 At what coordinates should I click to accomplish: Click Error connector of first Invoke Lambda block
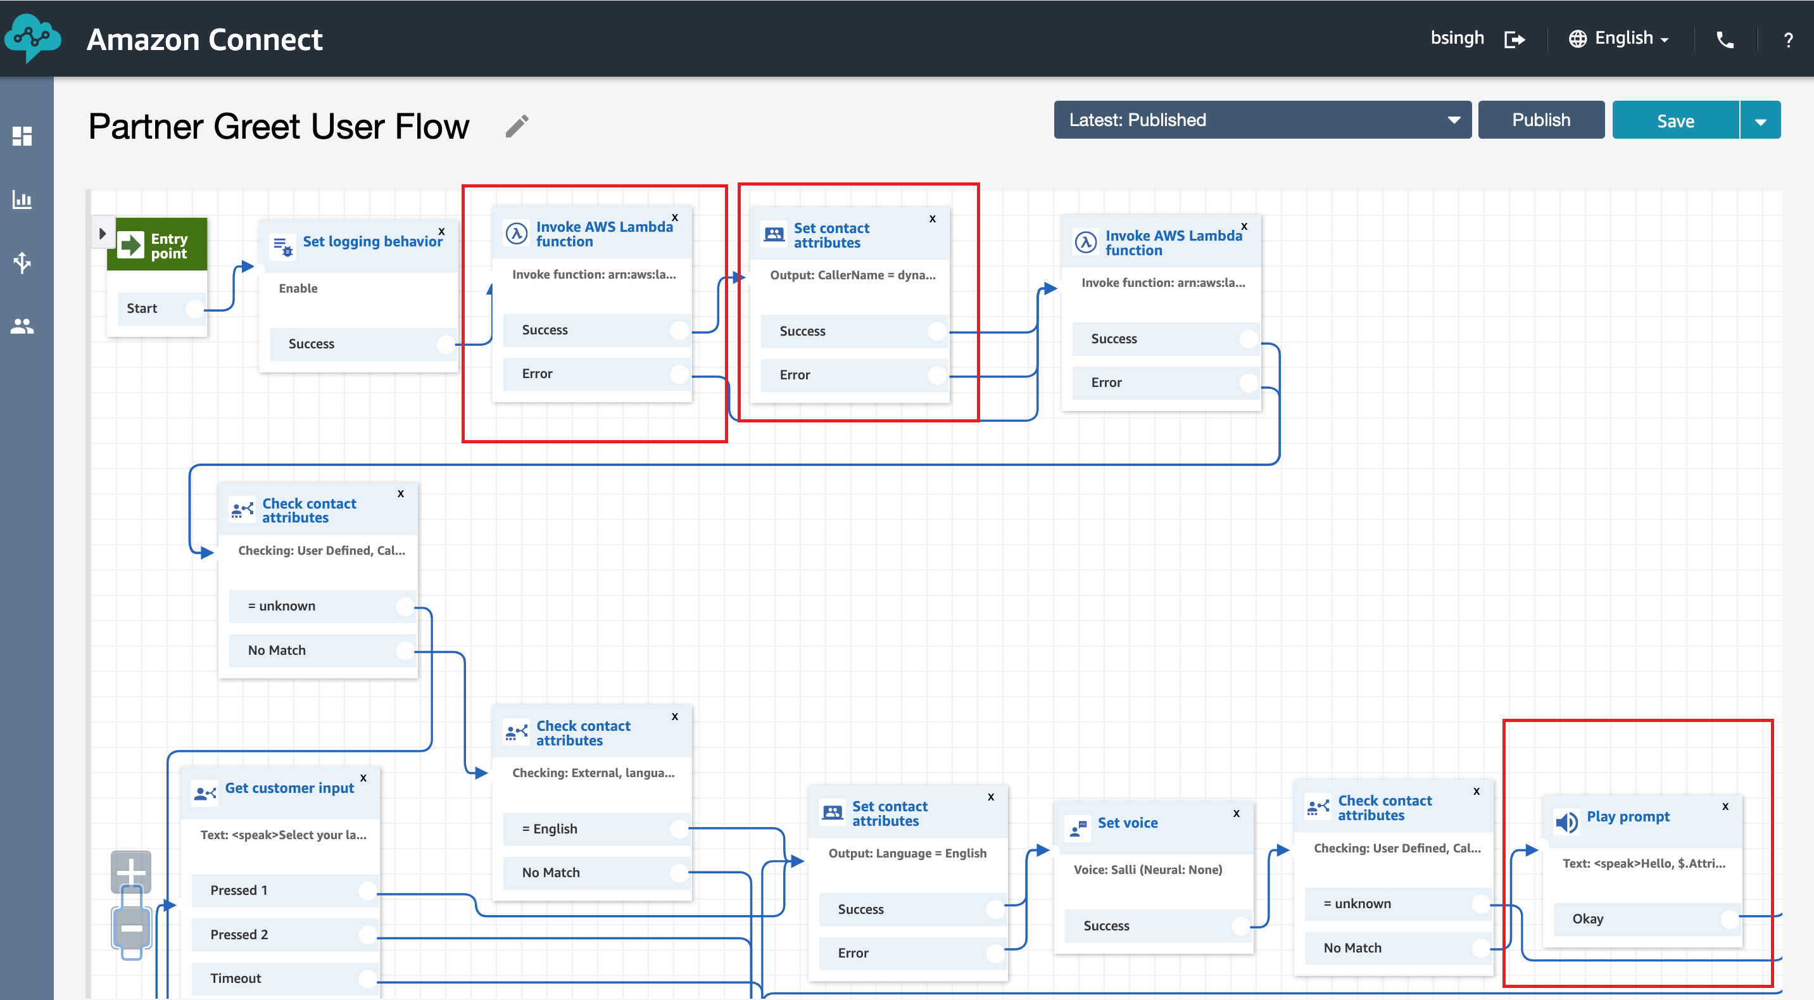click(679, 374)
